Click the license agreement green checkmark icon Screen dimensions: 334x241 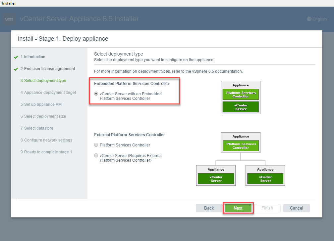pos(16,69)
